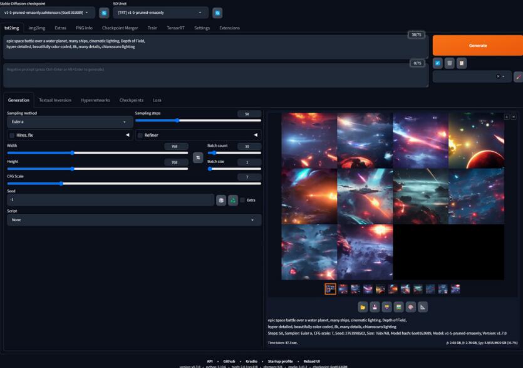Open the Script dropdown
The width and height of the screenshot is (523, 368).
pyautogui.click(x=134, y=220)
